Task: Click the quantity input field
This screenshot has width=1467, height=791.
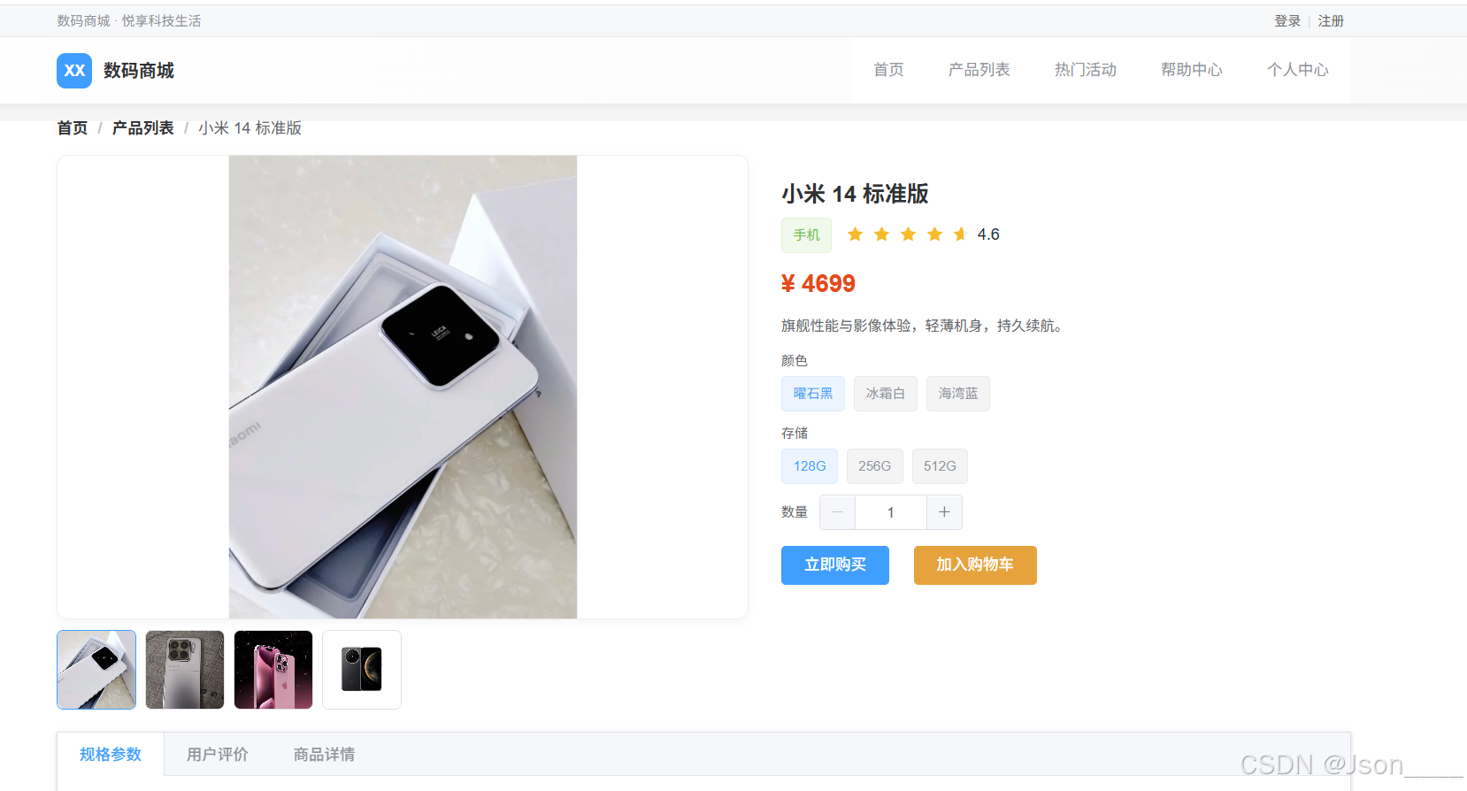Action: coord(891,512)
